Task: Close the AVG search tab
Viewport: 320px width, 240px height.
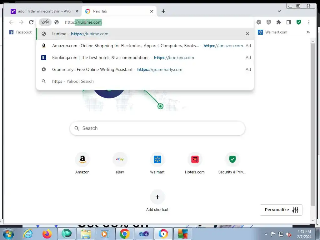Action: click(77, 11)
